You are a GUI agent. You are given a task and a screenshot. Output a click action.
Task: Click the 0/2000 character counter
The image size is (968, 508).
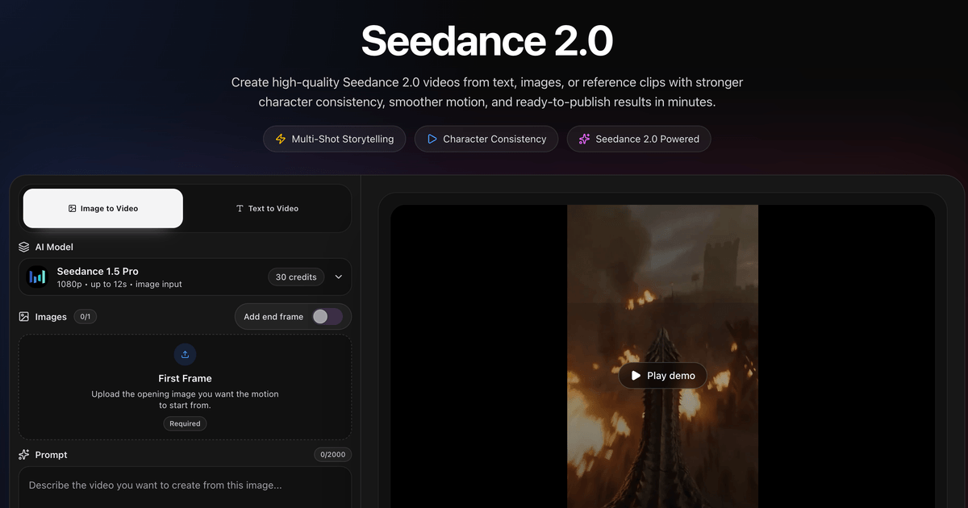pyautogui.click(x=332, y=454)
